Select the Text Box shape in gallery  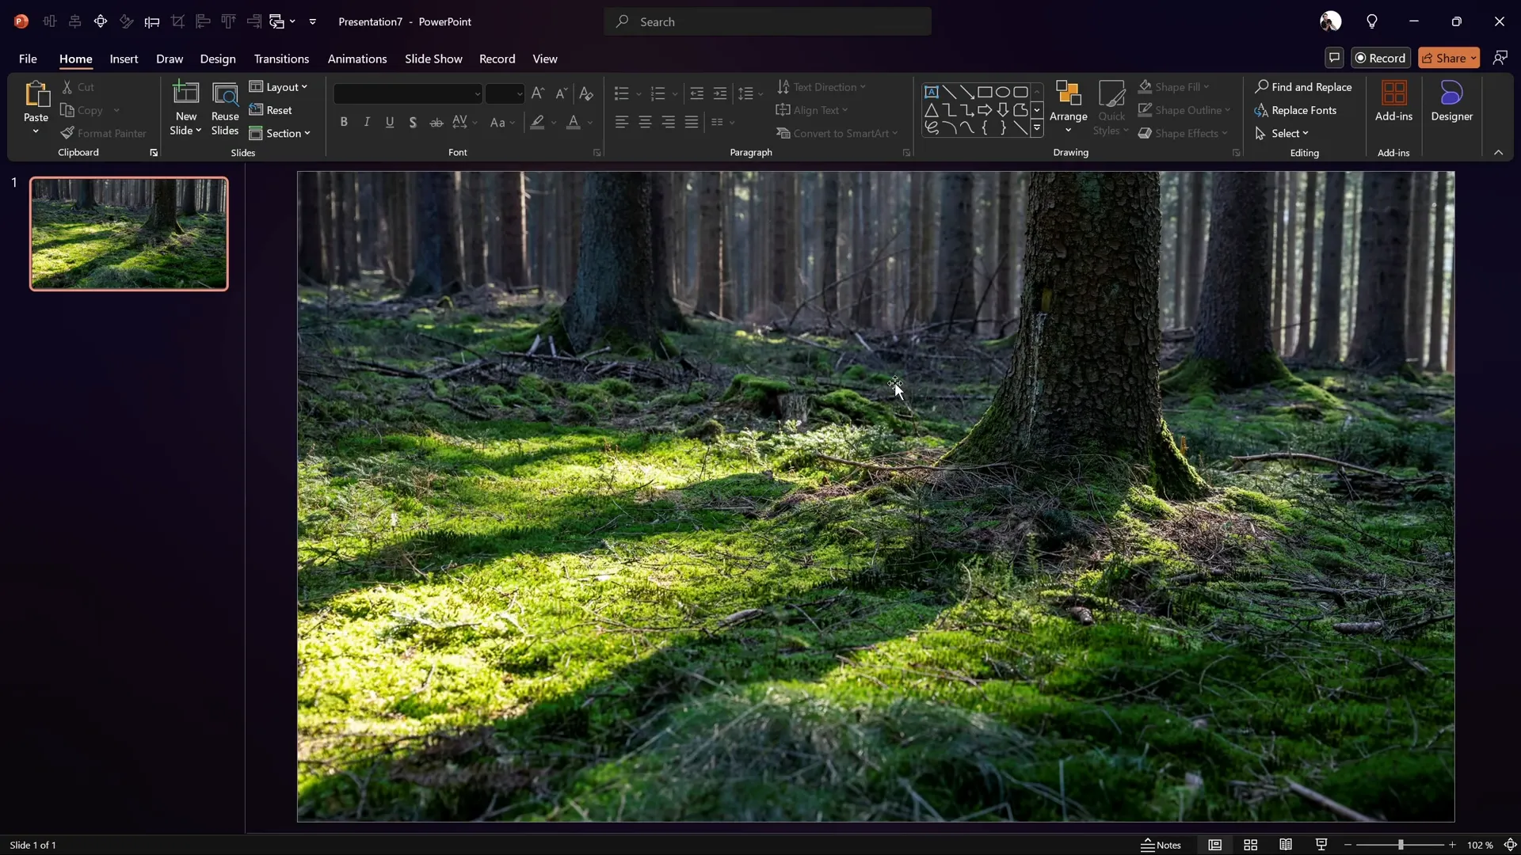tap(932, 92)
